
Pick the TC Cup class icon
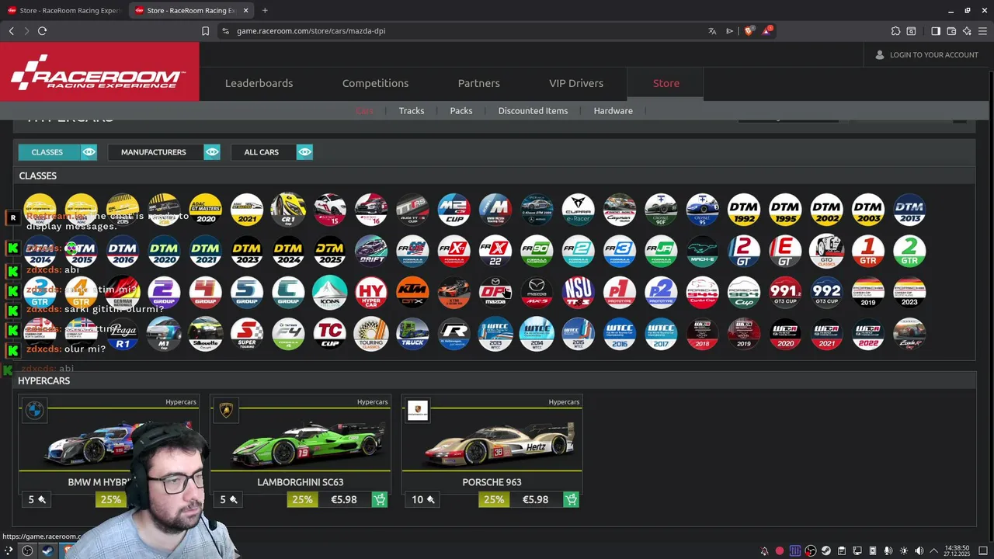coord(329,333)
